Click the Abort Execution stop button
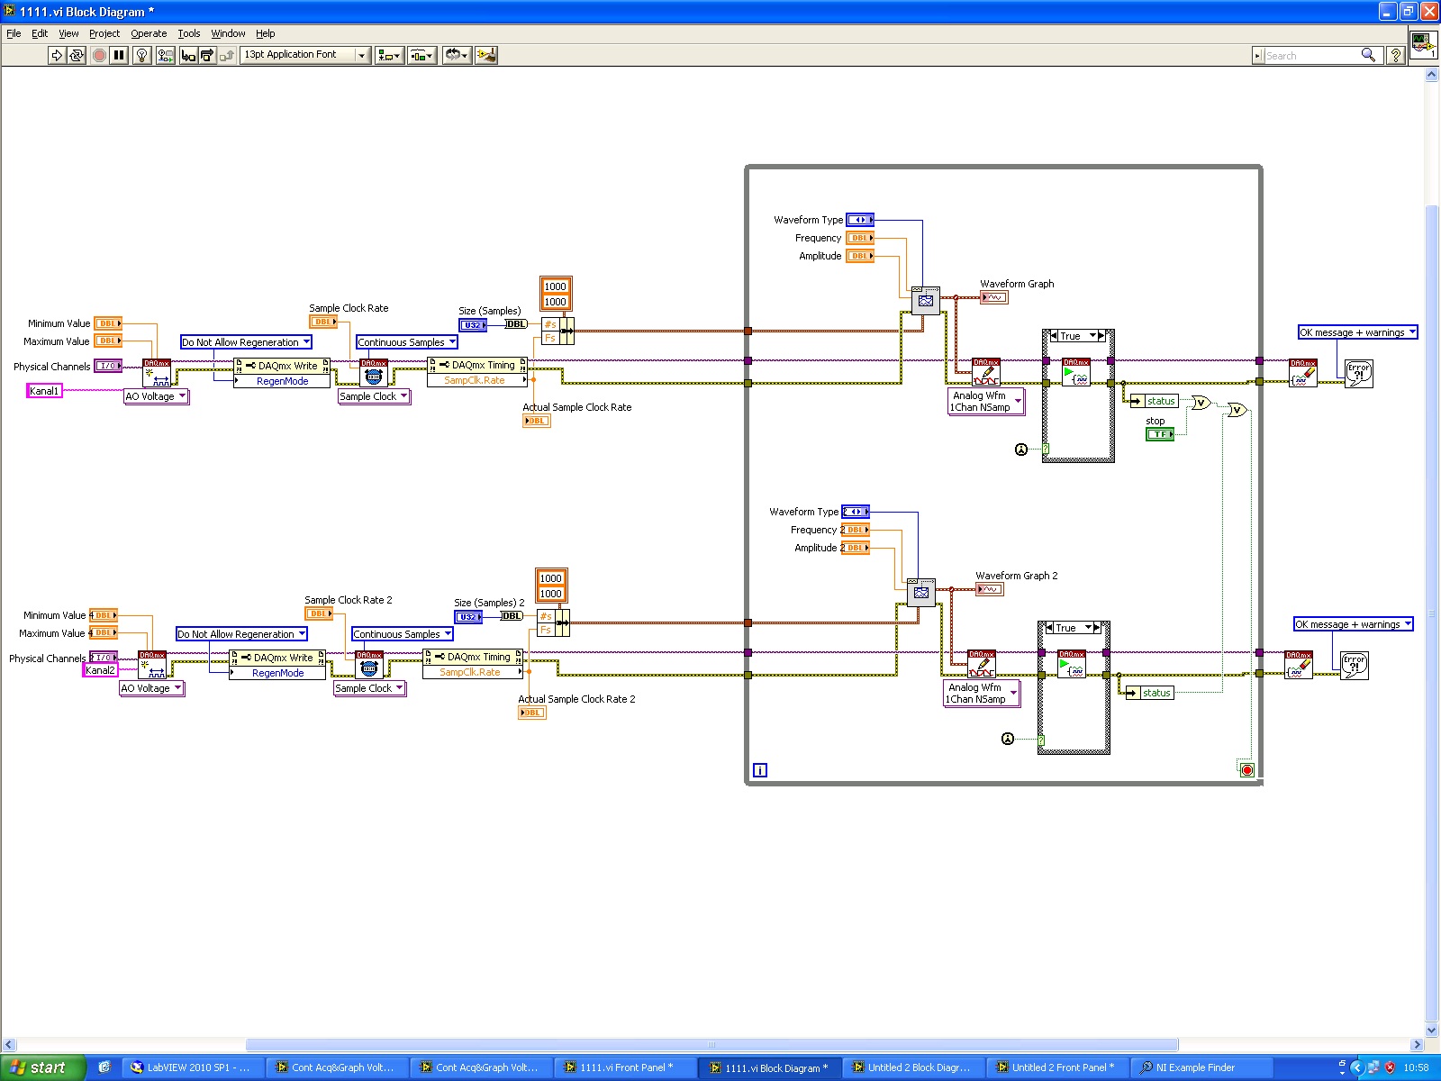The image size is (1441, 1081). coord(99,55)
